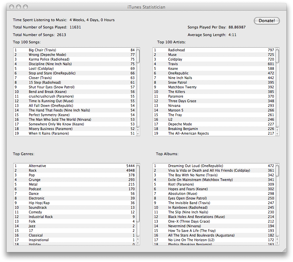The height and width of the screenshot is (262, 293).
Task: Click the up scroll arrow of Top Albums list
Action: click(x=277, y=239)
